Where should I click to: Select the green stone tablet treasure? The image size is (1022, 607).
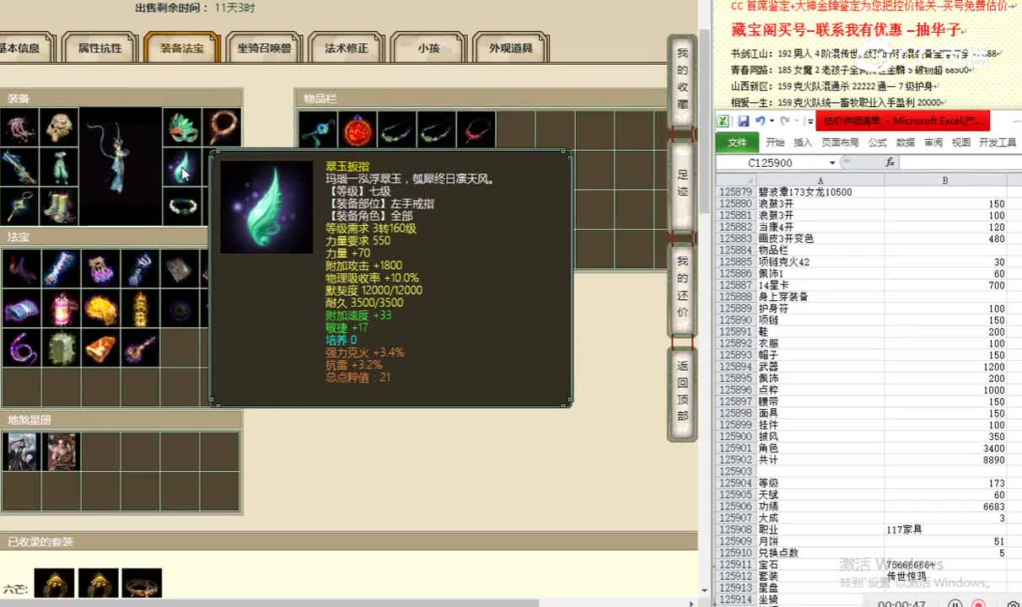pos(61,347)
